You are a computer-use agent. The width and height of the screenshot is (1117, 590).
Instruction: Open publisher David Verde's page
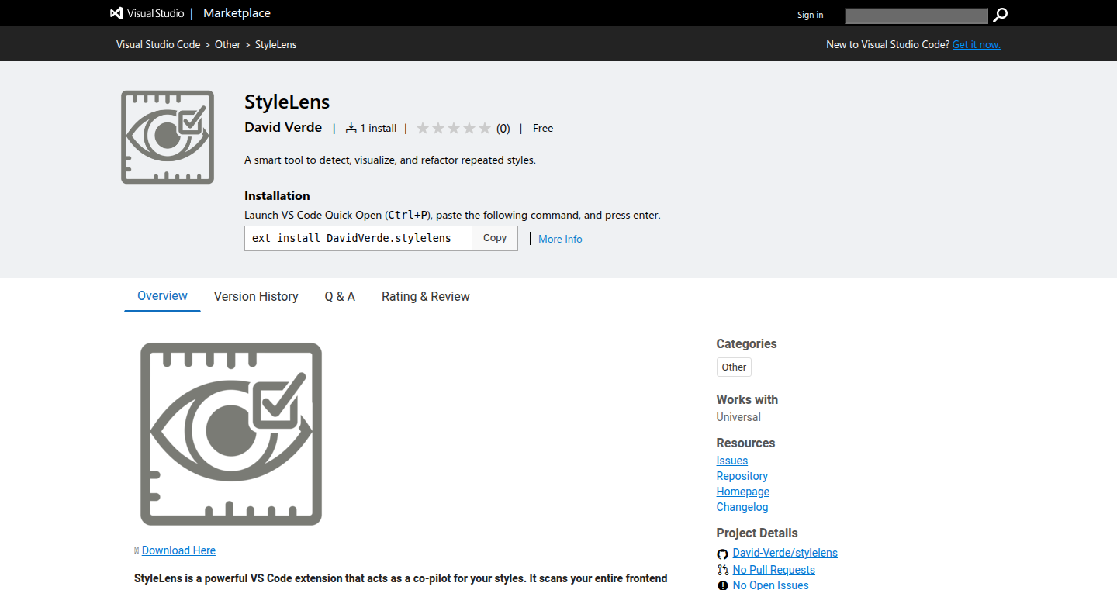coord(283,127)
